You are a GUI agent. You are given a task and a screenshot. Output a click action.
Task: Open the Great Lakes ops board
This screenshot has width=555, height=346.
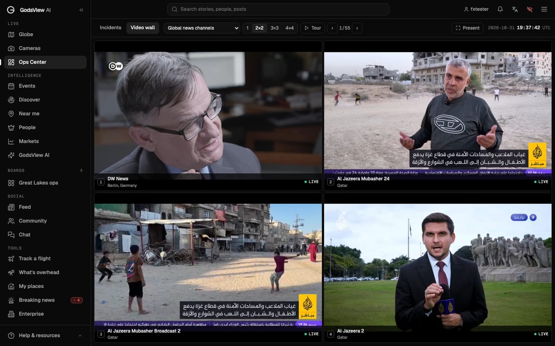point(45,183)
